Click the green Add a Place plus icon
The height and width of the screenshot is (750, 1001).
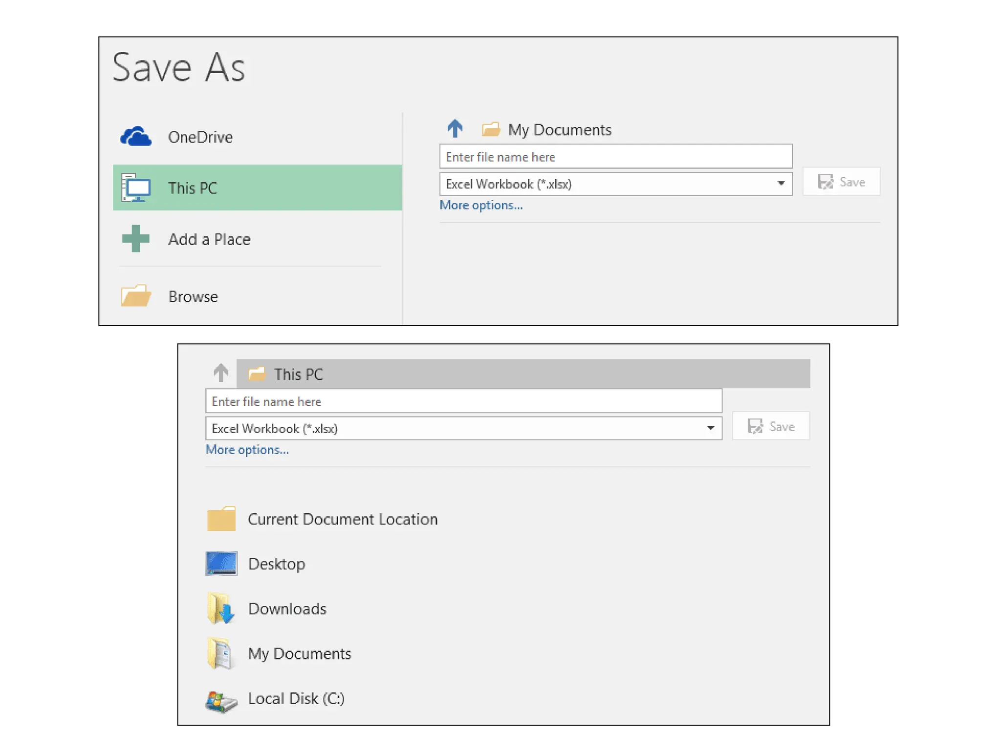[x=136, y=239]
